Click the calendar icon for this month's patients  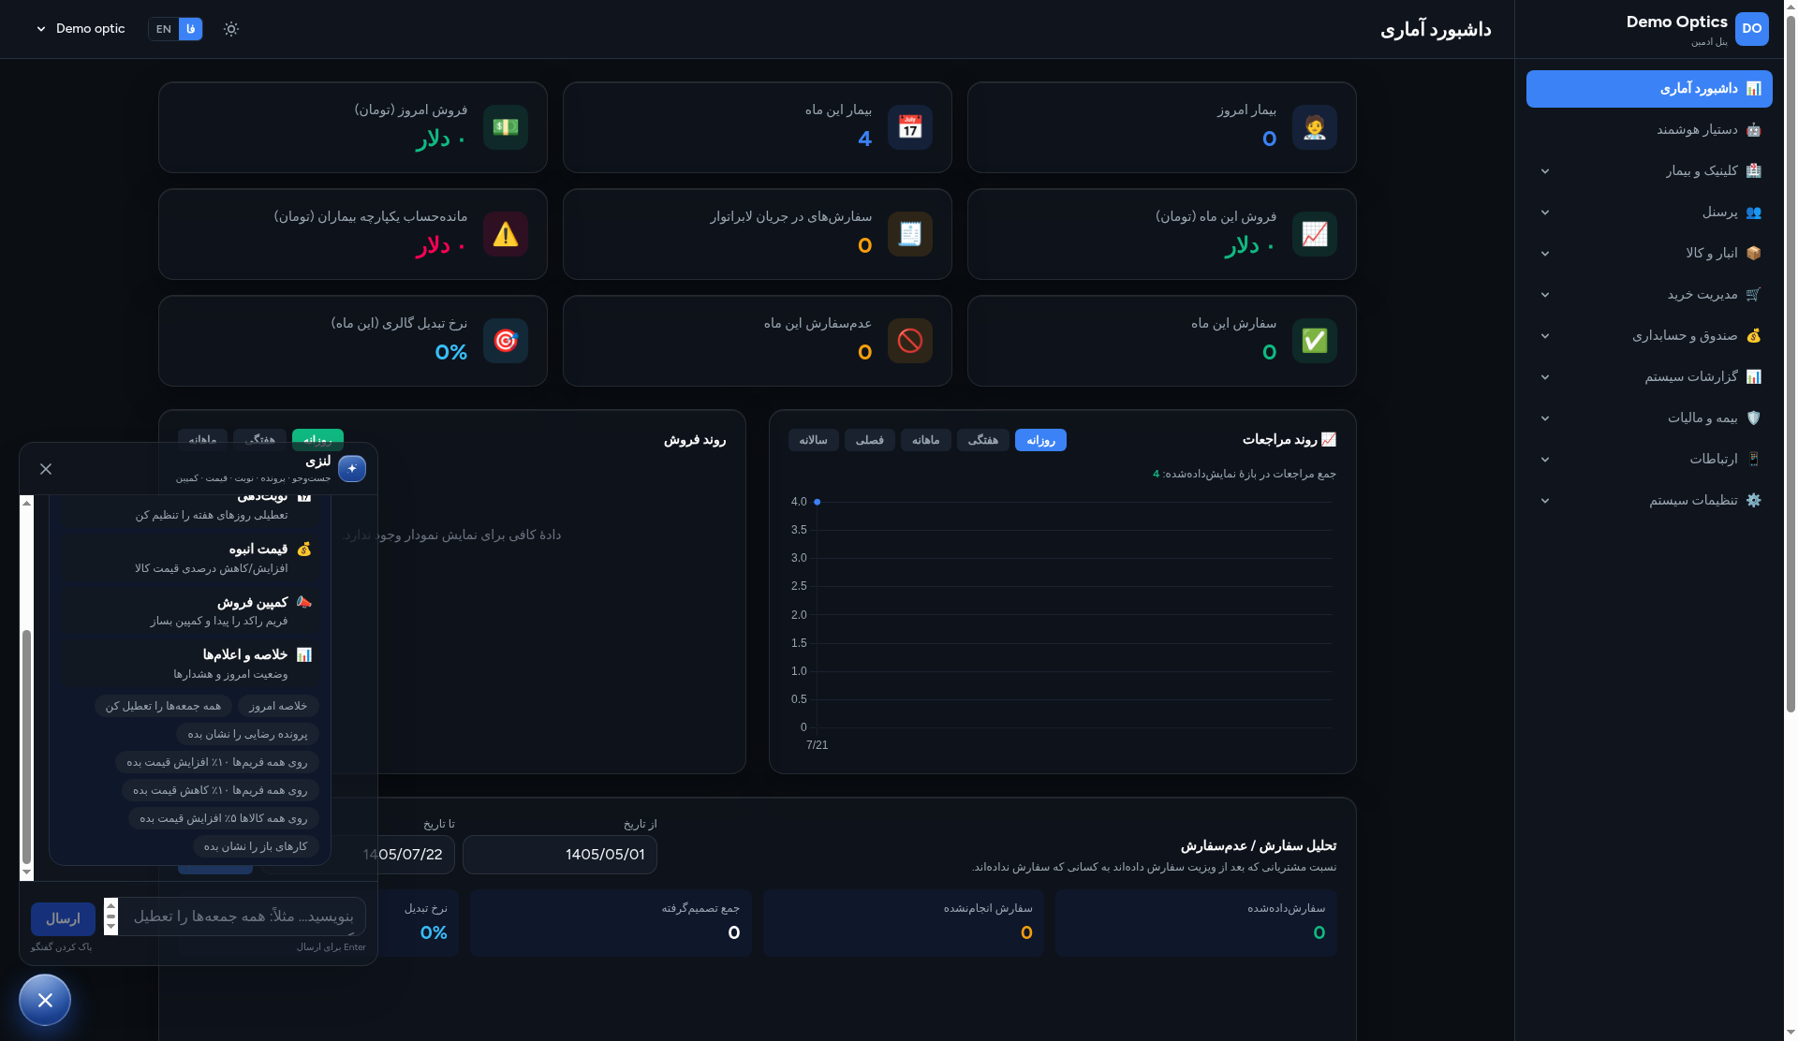[909, 127]
